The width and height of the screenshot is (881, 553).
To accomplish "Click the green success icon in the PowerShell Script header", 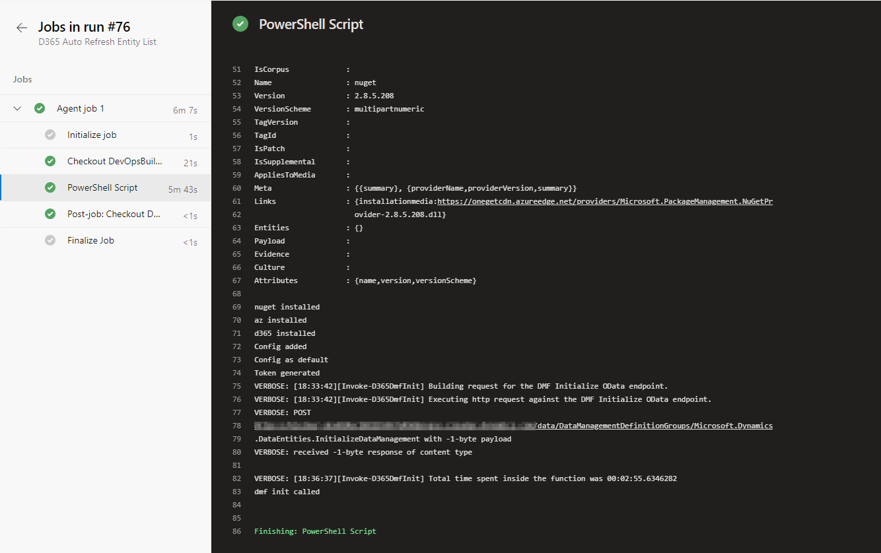I will point(240,24).
